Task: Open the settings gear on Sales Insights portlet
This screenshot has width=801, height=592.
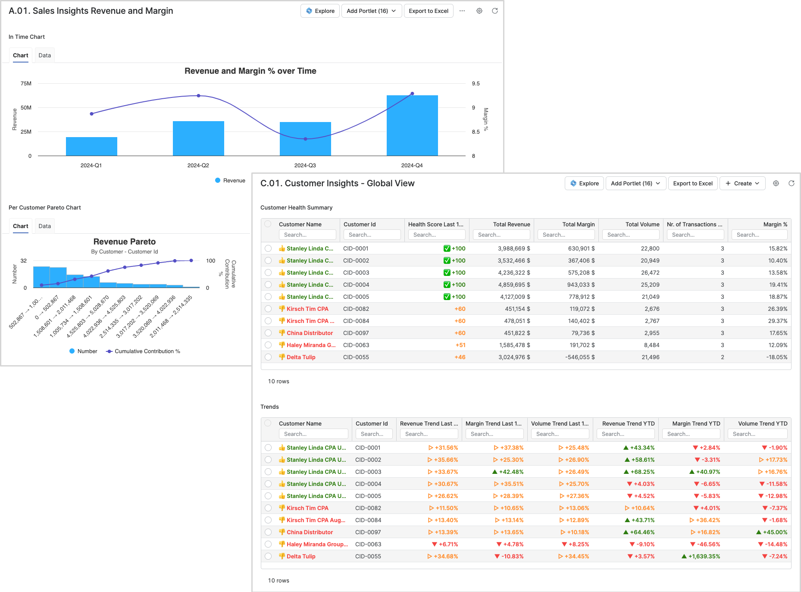Action: tap(479, 11)
